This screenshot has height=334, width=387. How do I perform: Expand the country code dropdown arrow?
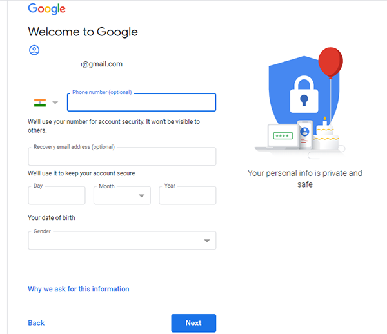pyautogui.click(x=55, y=103)
